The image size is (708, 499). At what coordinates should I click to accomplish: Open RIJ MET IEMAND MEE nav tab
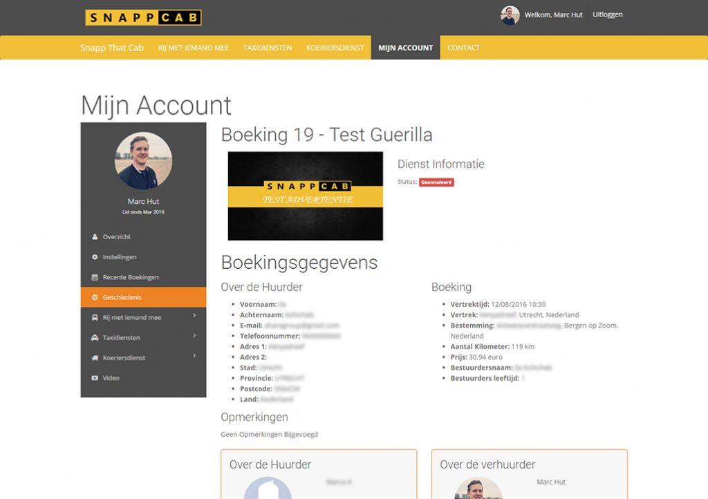194,48
